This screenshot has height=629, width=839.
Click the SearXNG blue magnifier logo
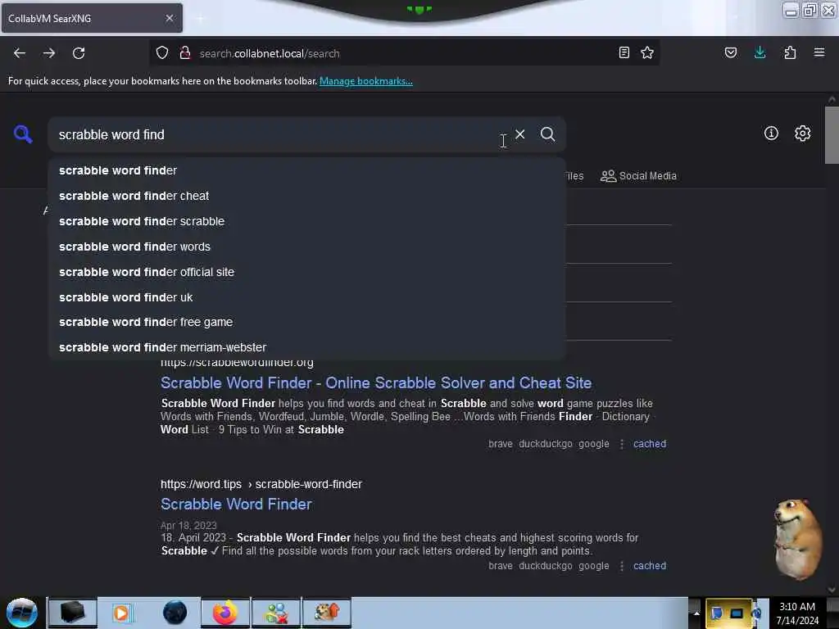click(23, 133)
